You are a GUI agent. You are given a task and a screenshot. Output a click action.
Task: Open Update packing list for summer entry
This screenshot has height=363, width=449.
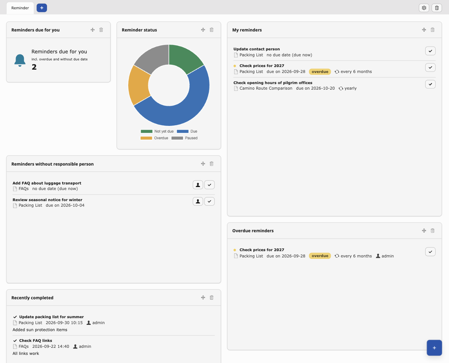(x=51, y=317)
